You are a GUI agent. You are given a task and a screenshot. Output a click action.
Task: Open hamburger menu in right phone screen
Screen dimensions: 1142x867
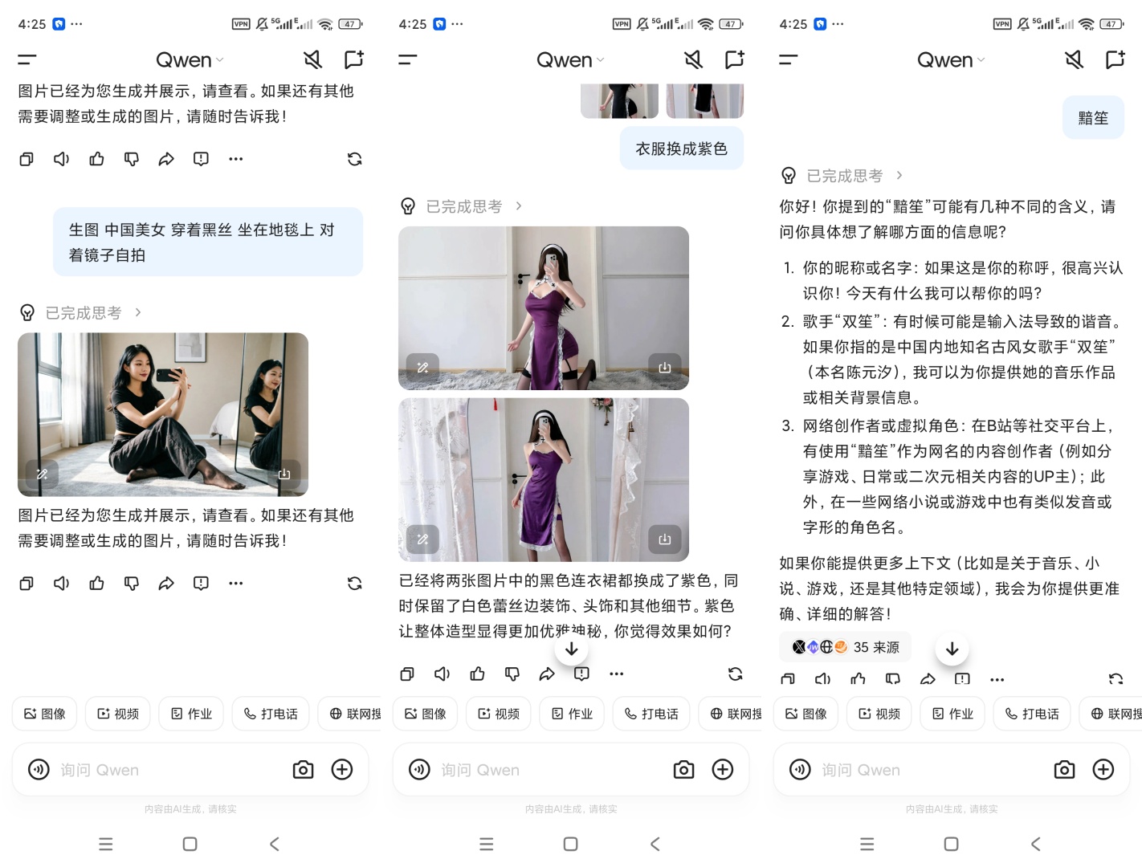(789, 59)
